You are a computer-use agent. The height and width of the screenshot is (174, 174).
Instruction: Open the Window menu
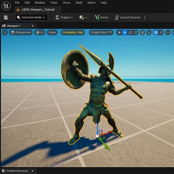coord(40,3)
